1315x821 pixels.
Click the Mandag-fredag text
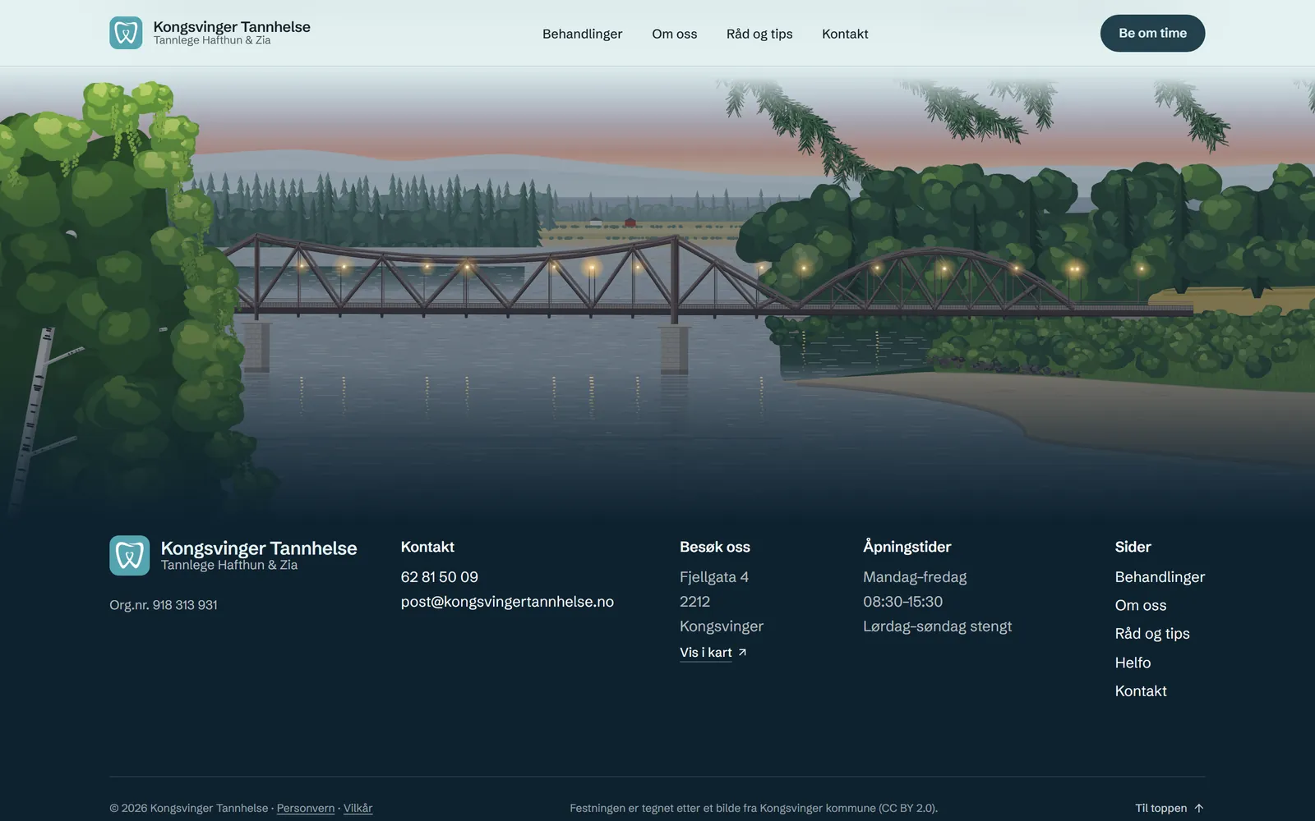pyautogui.click(x=915, y=577)
